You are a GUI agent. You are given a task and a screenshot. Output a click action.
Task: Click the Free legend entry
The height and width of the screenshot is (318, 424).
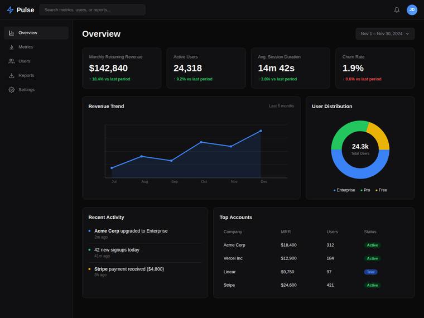click(381, 190)
